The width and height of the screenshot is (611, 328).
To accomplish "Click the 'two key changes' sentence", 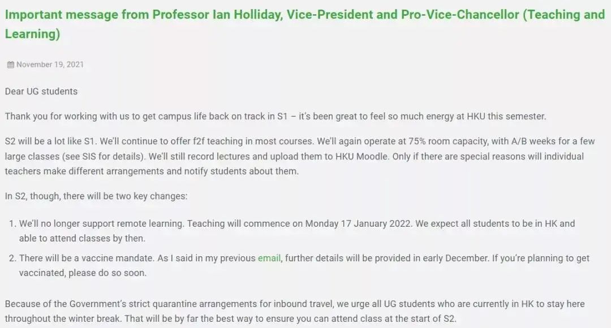I will (96, 196).
